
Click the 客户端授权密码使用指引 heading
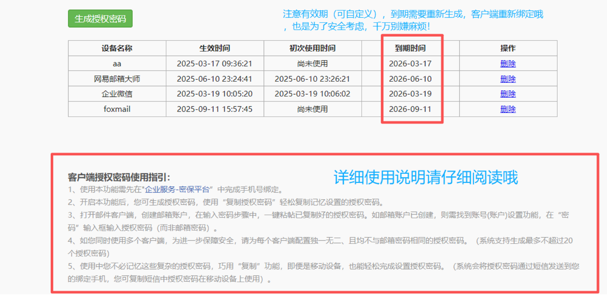click(119, 177)
